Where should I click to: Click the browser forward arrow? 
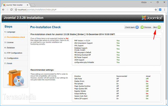(x=7, y=10)
